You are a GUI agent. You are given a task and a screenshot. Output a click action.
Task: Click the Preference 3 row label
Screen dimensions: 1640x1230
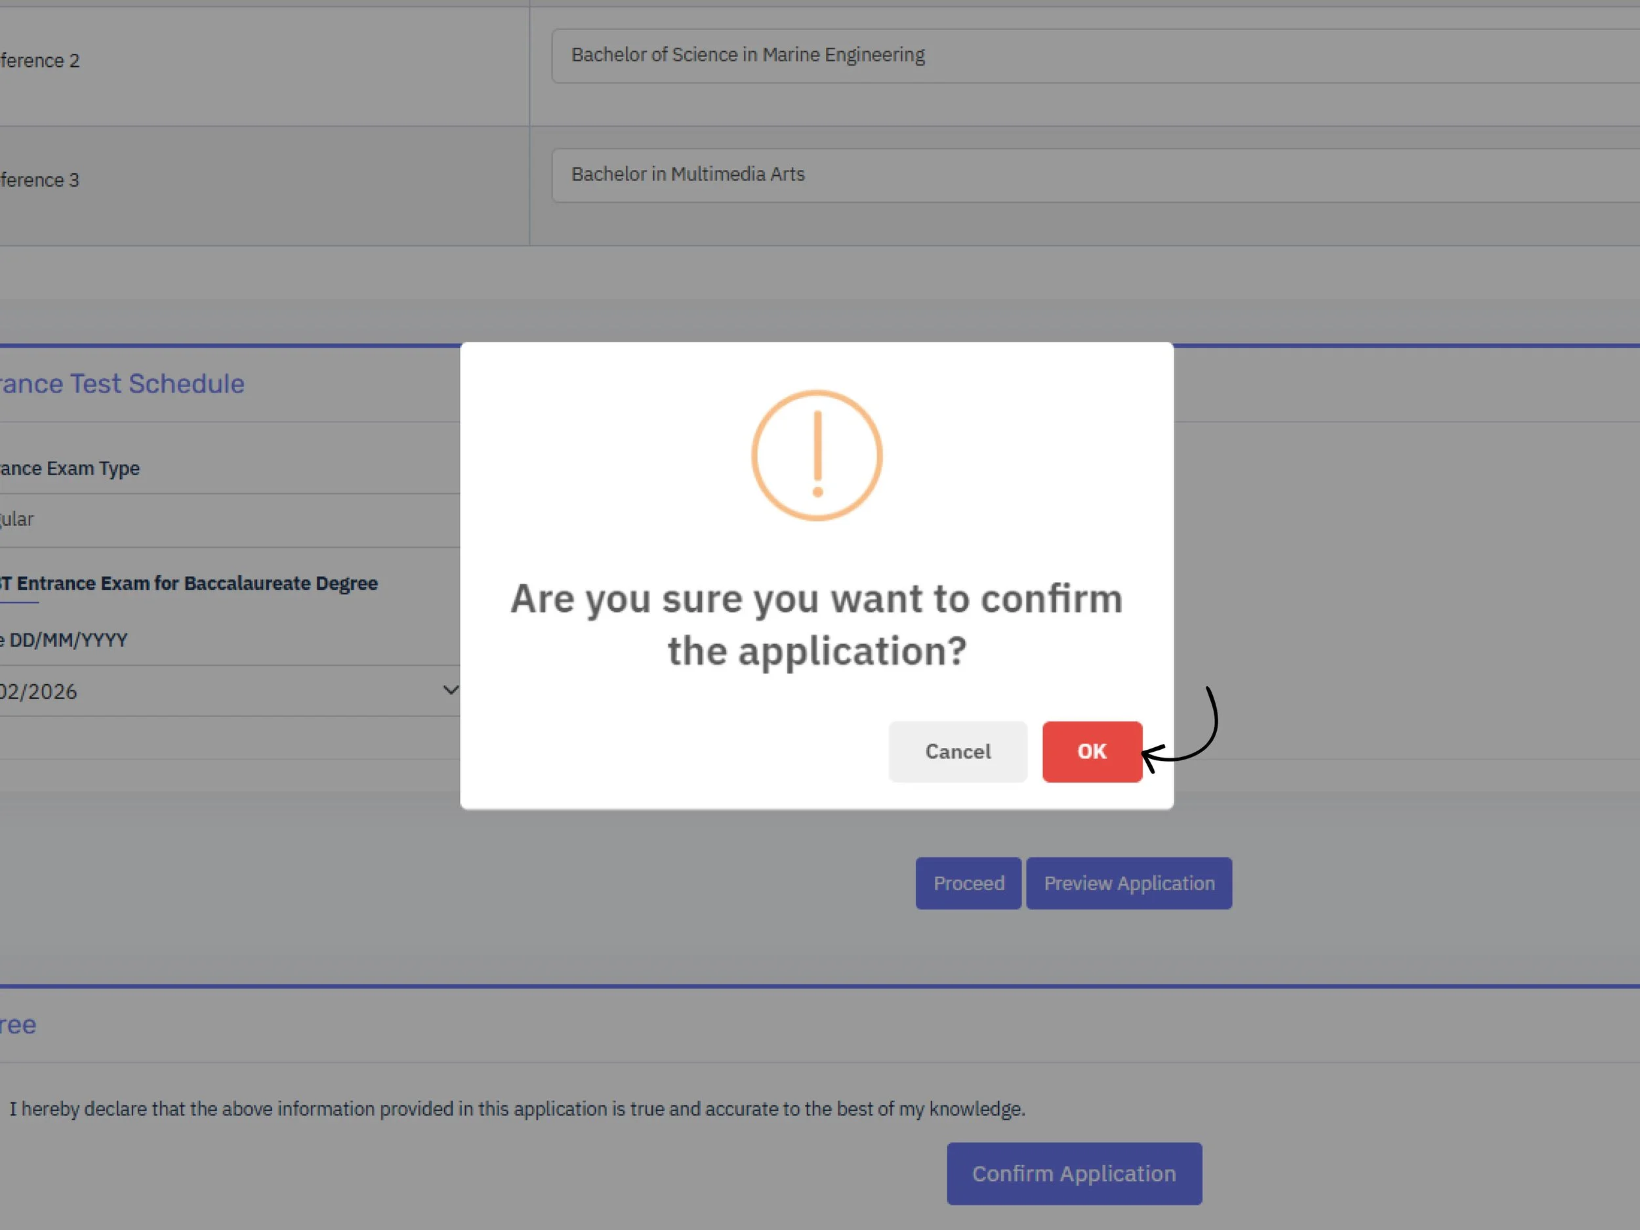click(39, 180)
